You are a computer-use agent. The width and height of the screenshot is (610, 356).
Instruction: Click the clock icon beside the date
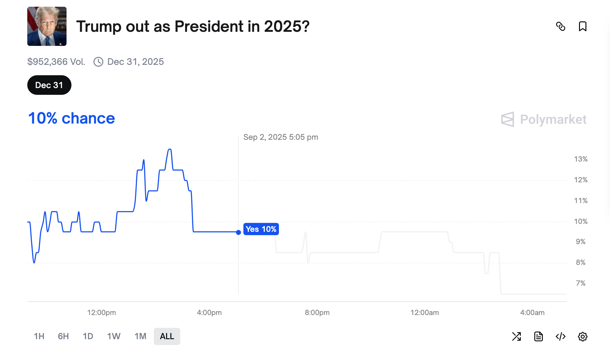[x=98, y=61]
